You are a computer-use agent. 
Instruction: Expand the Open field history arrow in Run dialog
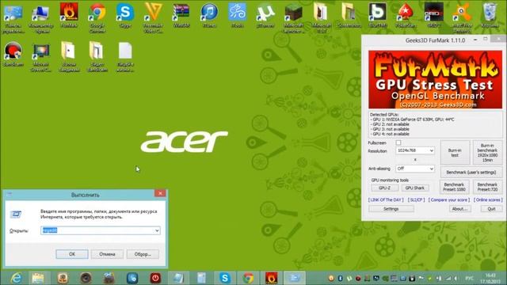(157, 230)
